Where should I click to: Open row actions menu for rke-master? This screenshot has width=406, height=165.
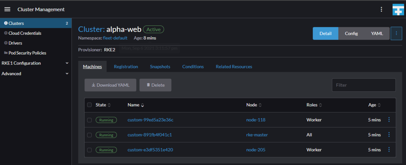click(x=389, y=135)
